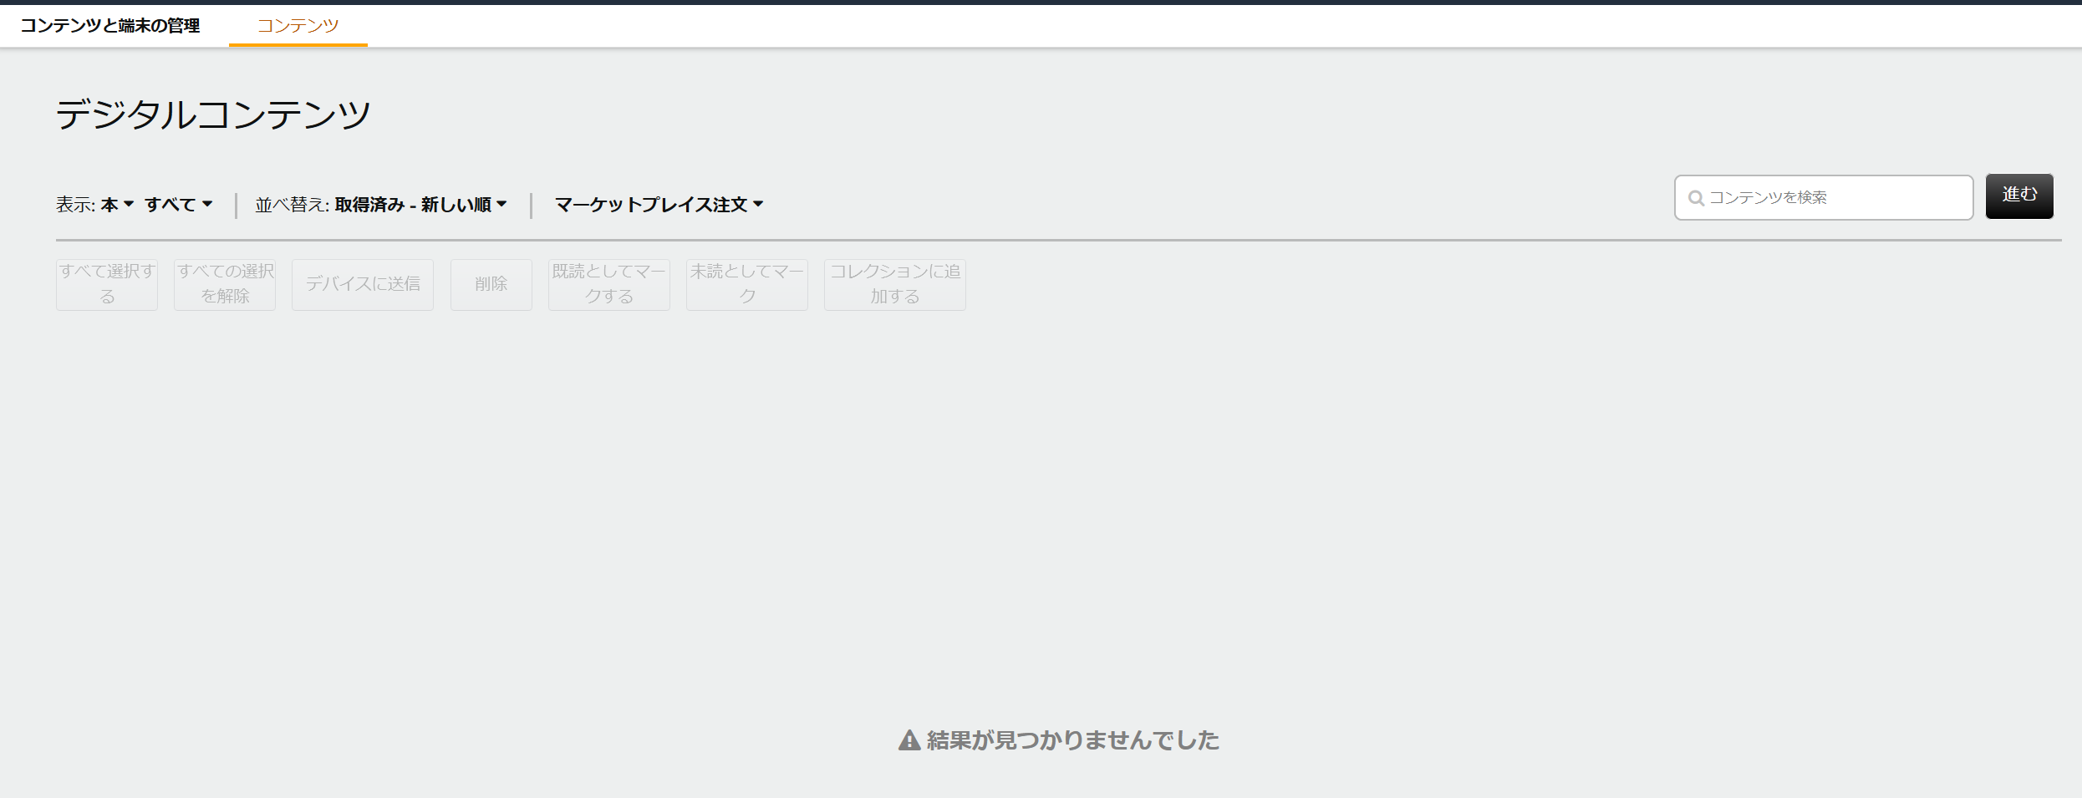Viewport: 2082px width, 798px height.
Task: Open the コンテンツ tab
Action: point(298,26)
